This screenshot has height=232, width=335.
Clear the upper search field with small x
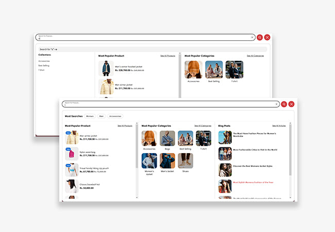[252, 37]
